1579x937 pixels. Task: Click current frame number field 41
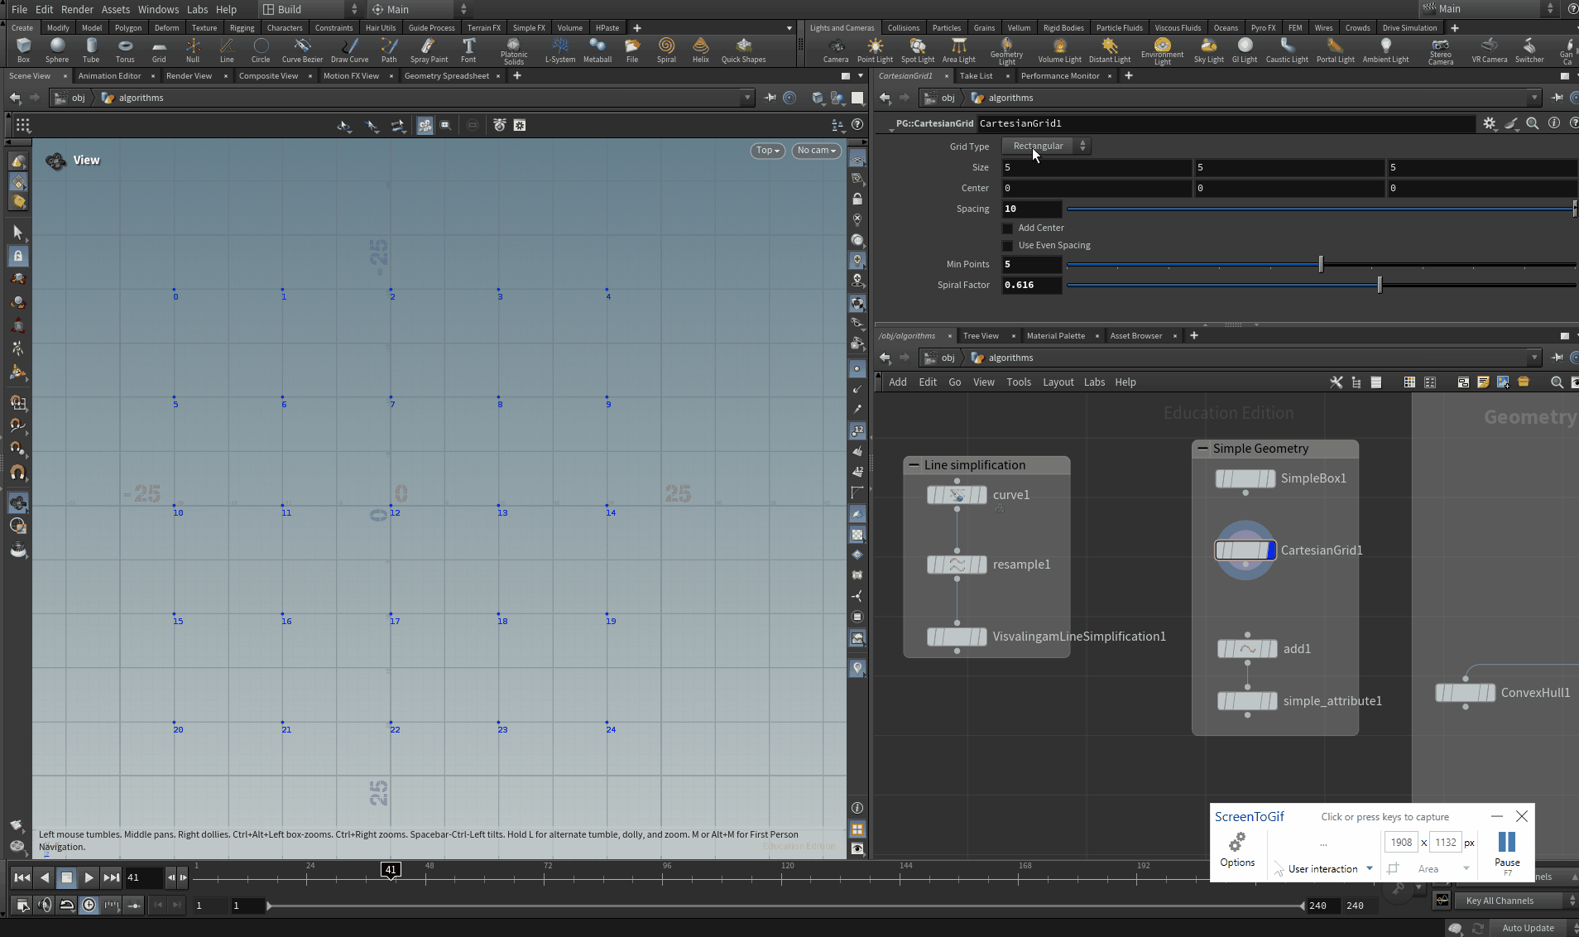pos(144,877)
